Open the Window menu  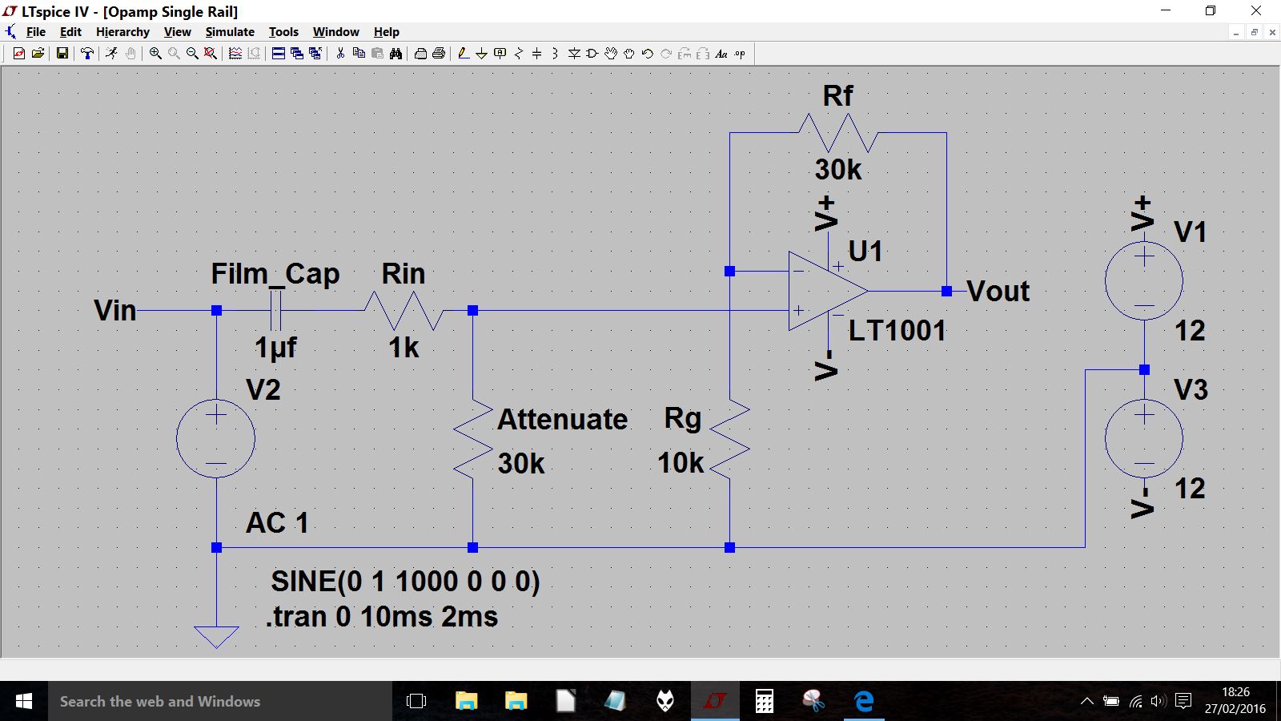point(335,32)
